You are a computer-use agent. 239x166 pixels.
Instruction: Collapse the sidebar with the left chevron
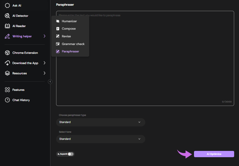[50, 81]
